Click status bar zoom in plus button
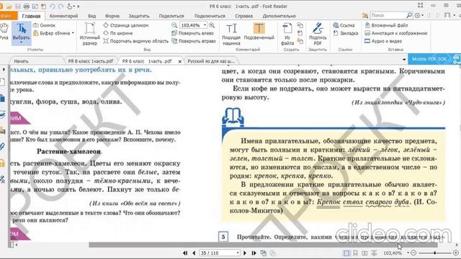This screenshot has width=461, height=259. 456,253
